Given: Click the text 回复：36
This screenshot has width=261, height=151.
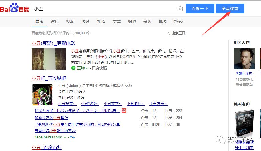Looking at the screenshot, I should (x=172, y=124).
